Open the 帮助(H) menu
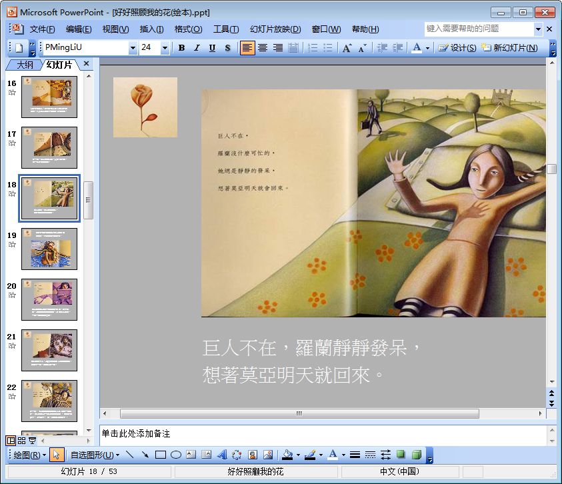The image size is (562, 484). coord(365,29)
